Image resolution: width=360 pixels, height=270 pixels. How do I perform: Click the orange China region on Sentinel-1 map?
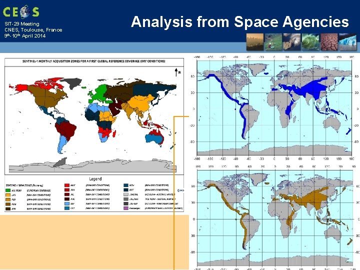141,103
